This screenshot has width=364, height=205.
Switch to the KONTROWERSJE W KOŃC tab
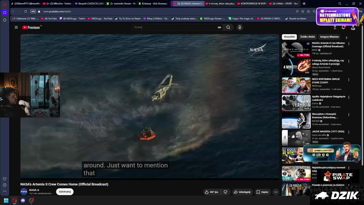tap(252, 4)
